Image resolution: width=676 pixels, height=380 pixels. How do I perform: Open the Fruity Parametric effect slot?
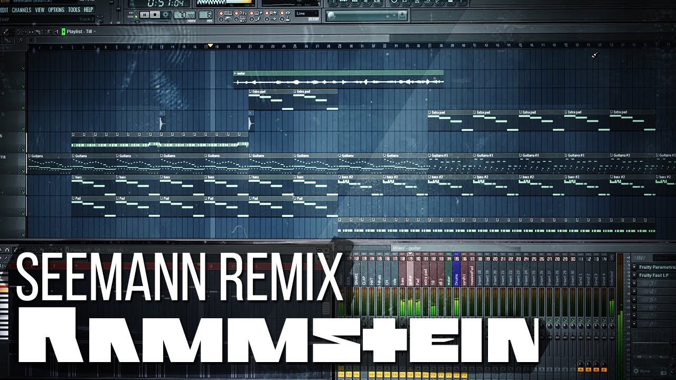point(656,267)
